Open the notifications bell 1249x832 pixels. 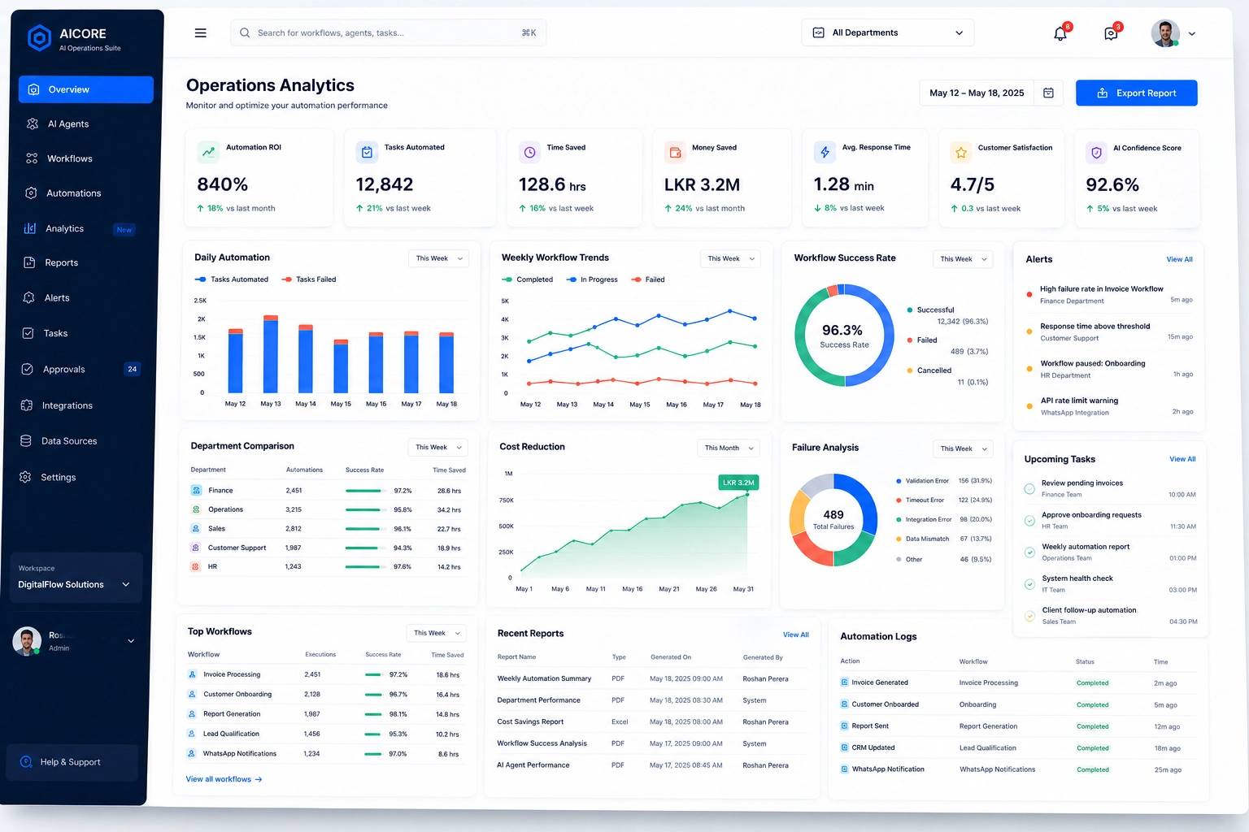pyautogui.click(x=1060, y=33)
